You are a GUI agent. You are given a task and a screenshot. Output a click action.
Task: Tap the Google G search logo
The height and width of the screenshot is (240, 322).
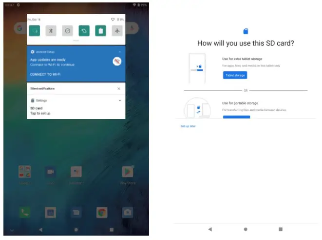tap(19, 28)
